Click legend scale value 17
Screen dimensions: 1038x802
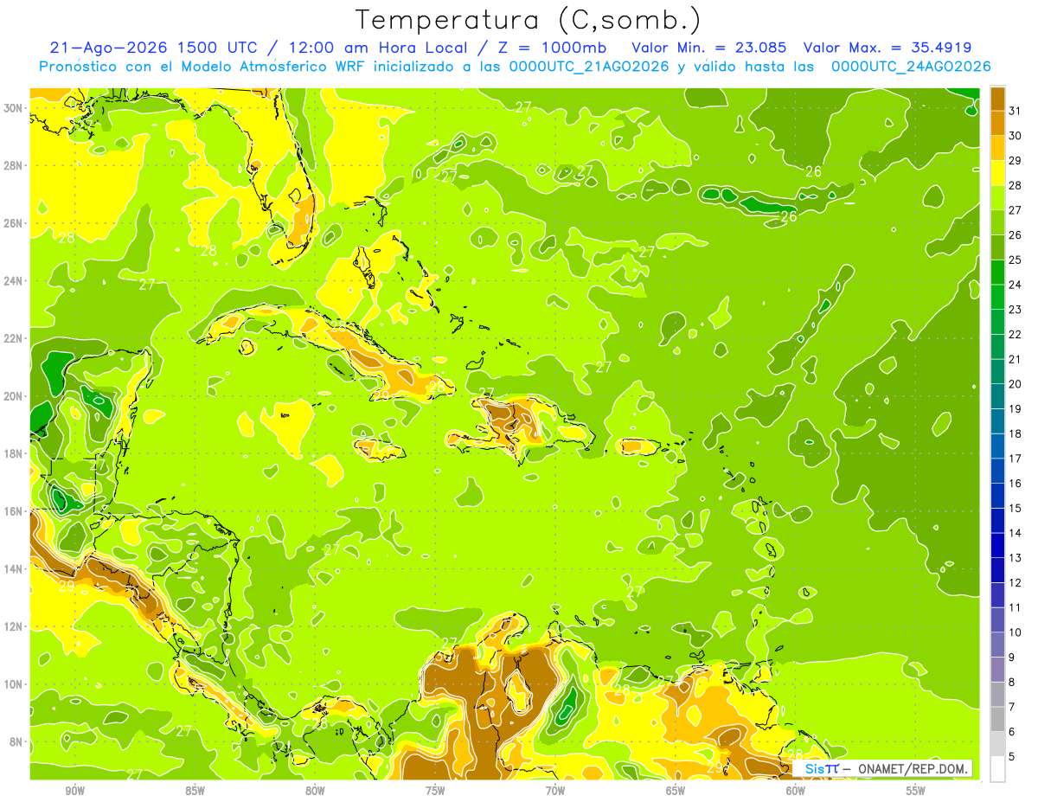pos(1016,459)
